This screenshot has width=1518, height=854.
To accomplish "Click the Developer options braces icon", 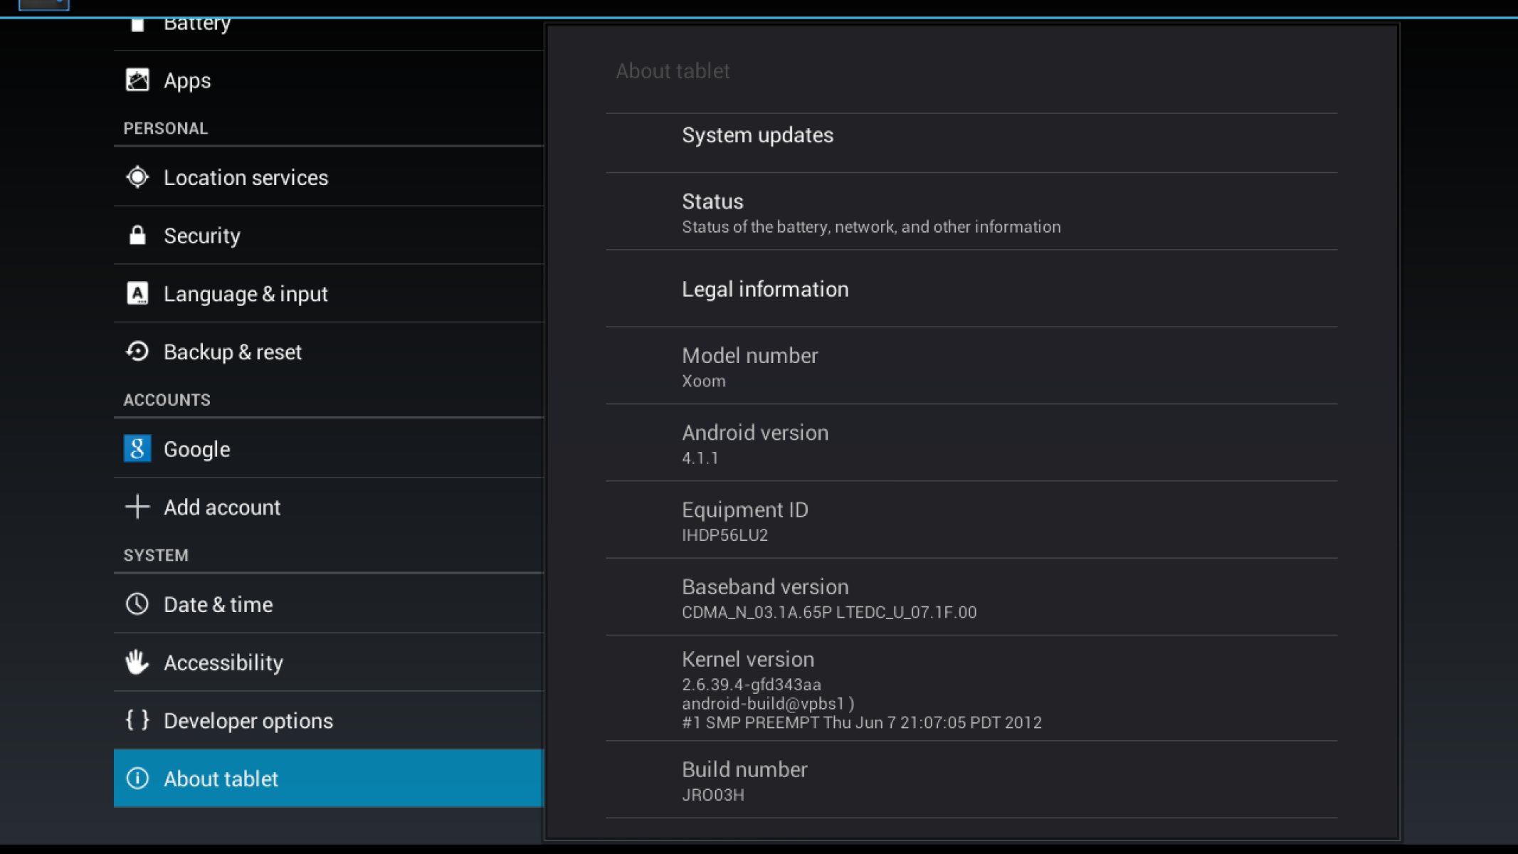I will pyautogui.click(x=137, y=720).
